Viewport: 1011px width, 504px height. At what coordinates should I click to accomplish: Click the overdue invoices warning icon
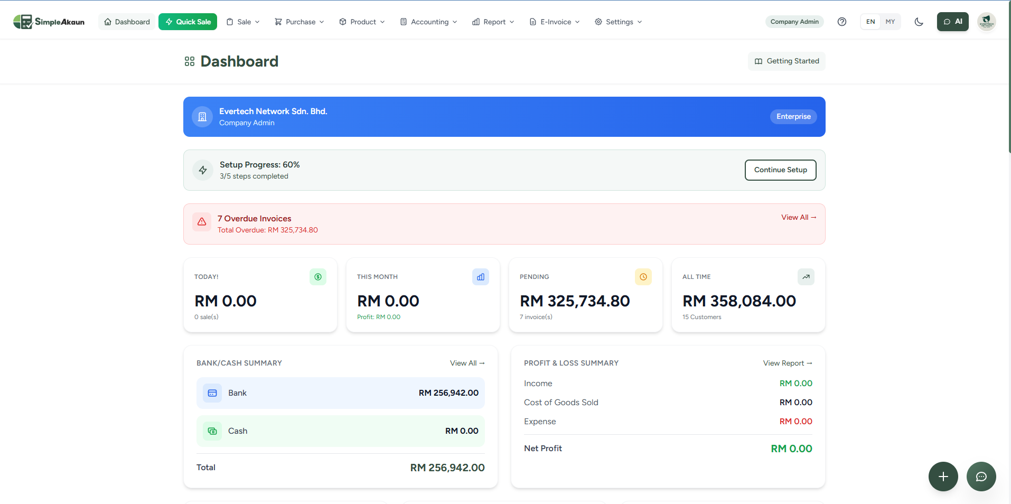[202, 222]
